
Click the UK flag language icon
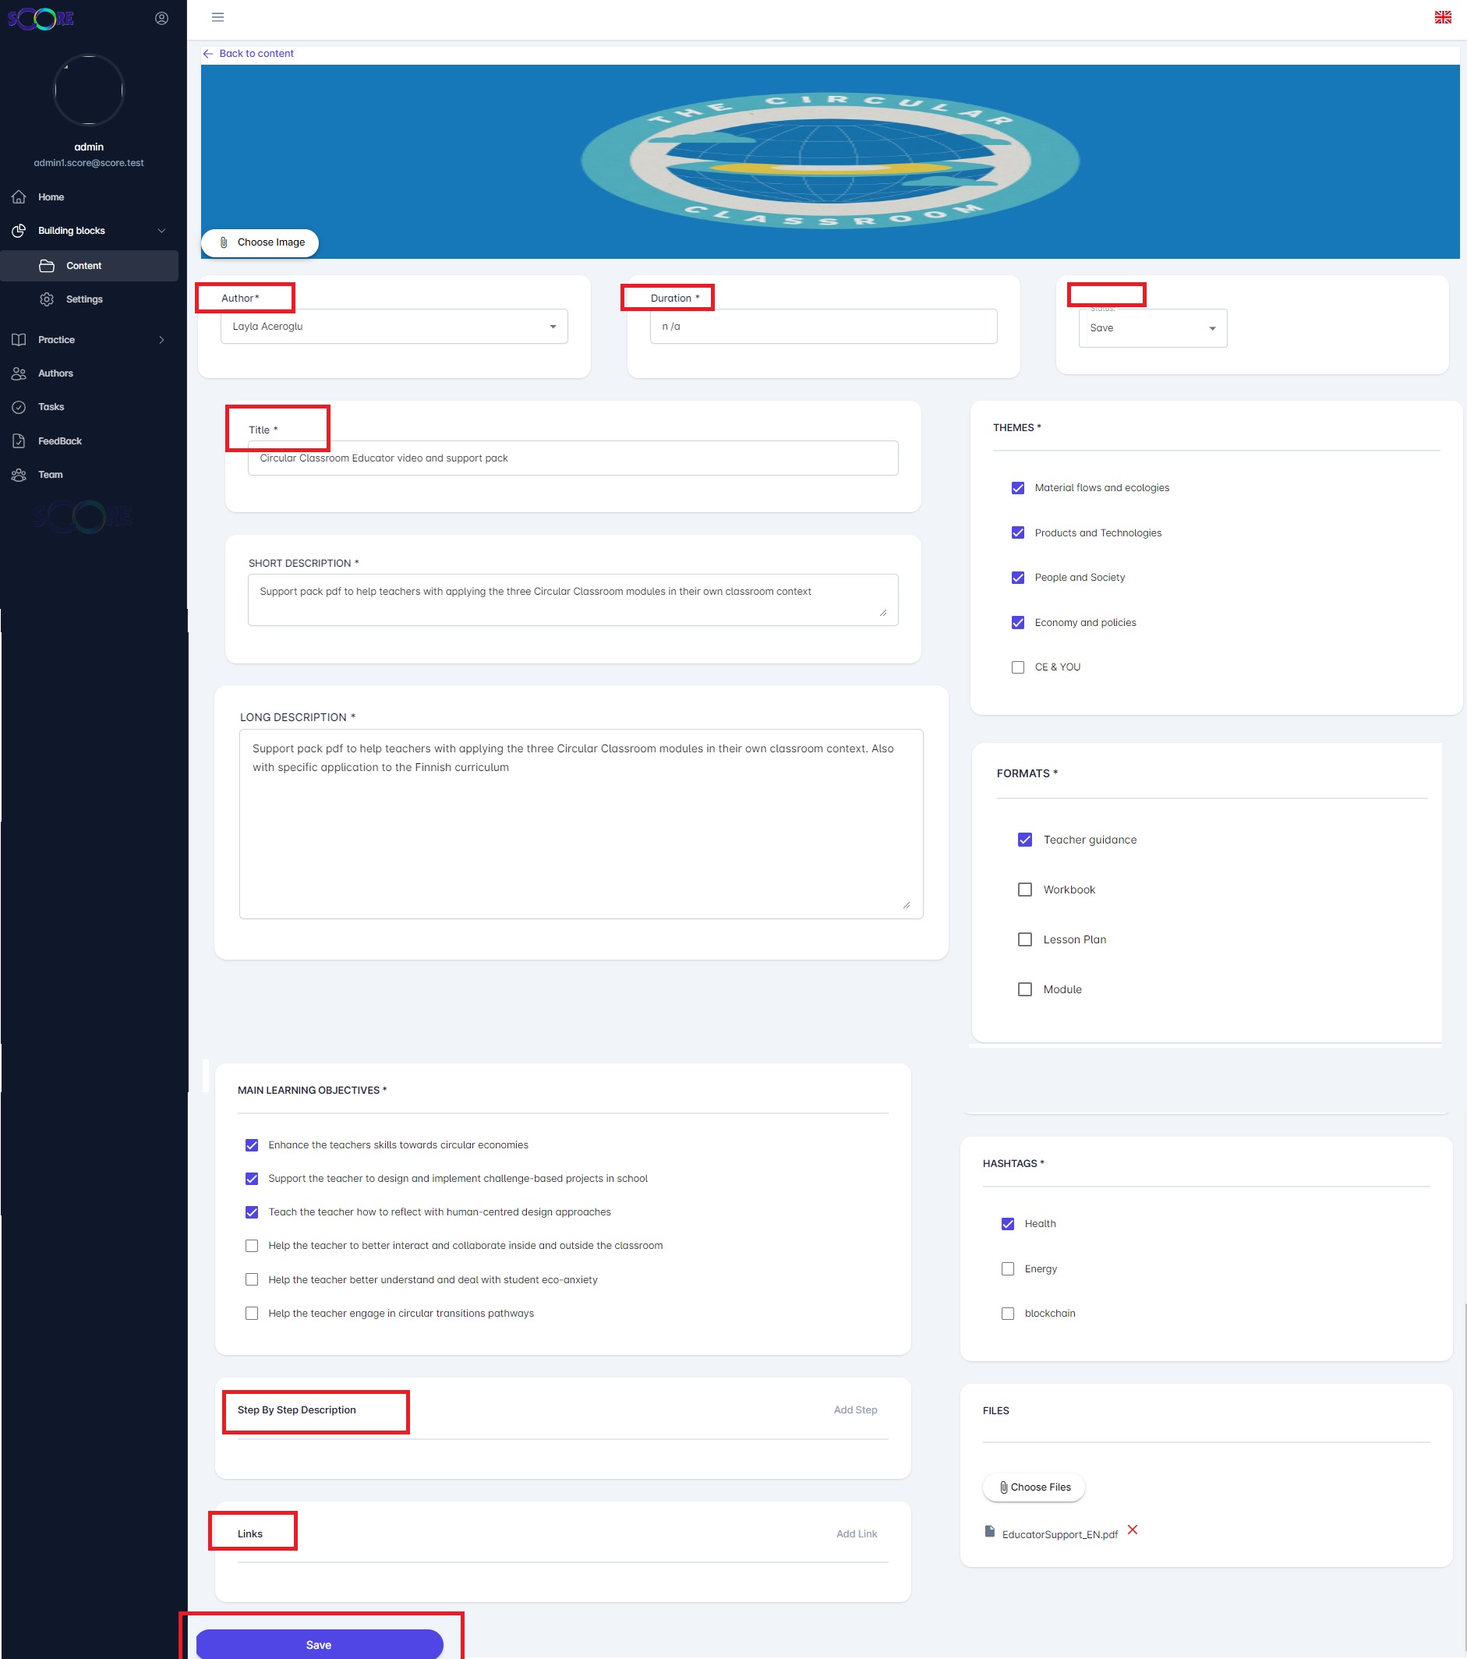click(x=1442, y=17)
